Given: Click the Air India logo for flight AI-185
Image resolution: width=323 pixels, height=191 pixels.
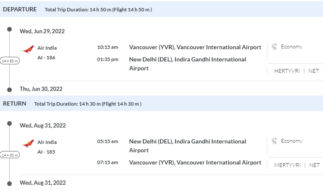Looking at the screenshot, I should click(x=28, y=144).
